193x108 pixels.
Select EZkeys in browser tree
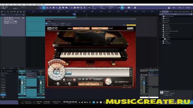(x=168, y=39)
